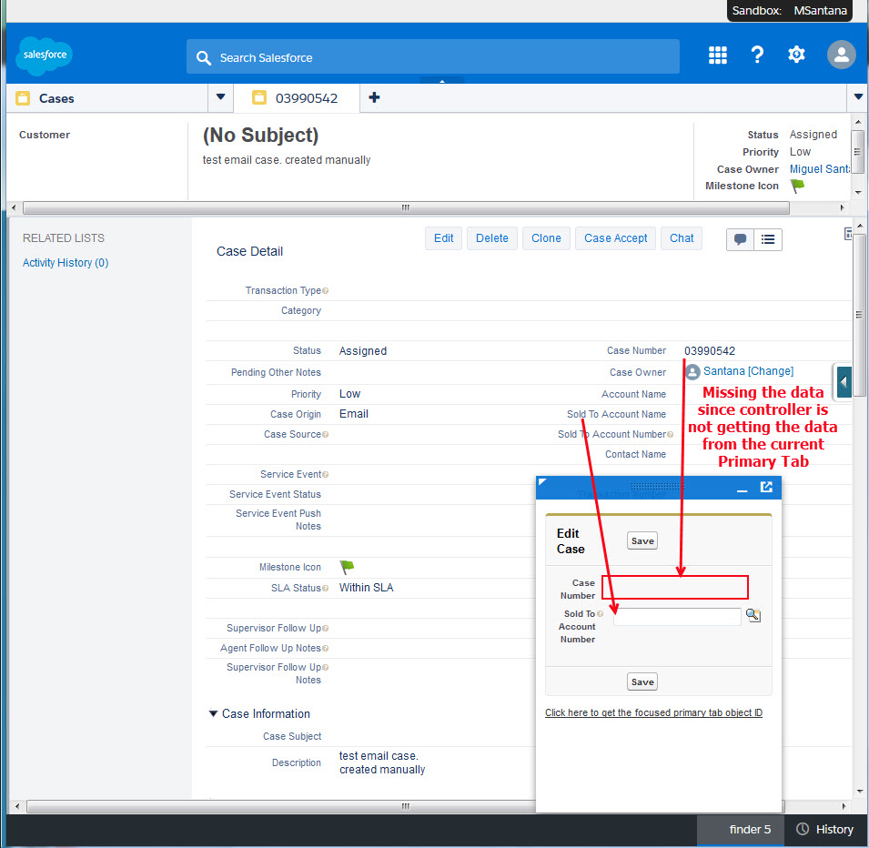Click the Clone button
The width and height of the screenshot is (869, 848).
546,238
